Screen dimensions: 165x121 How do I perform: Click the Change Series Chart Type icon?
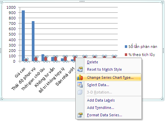click(80, 77)
